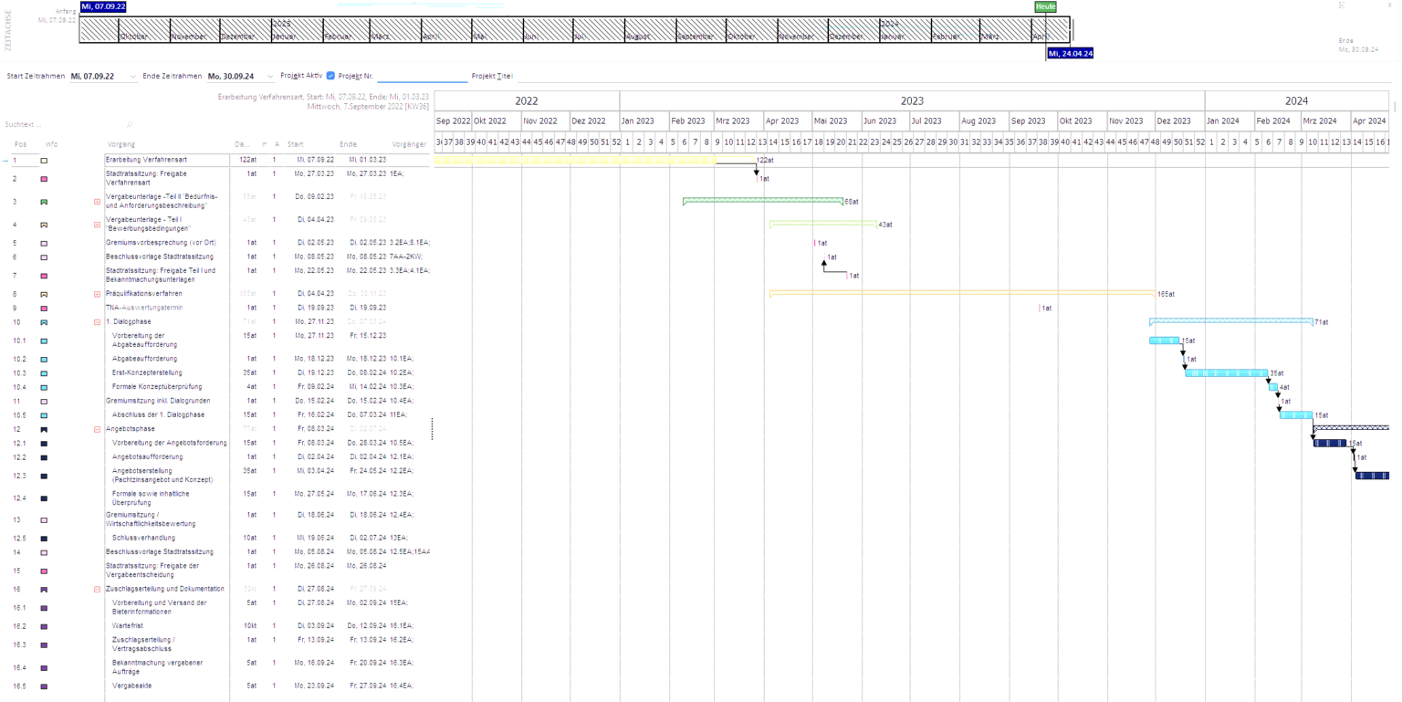Click the dark summary icon for Angebotsphase row 12
The width and height of the screenshot is (1402, 702).
[44, 429]
